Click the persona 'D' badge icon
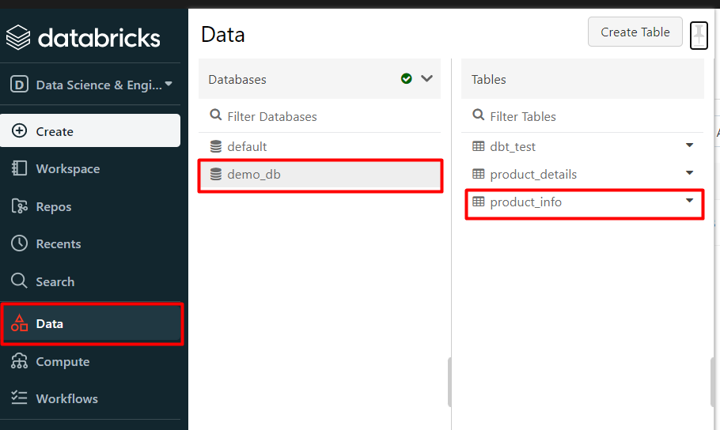This screenshot has height=430, width=720. (x=19, y=85)
